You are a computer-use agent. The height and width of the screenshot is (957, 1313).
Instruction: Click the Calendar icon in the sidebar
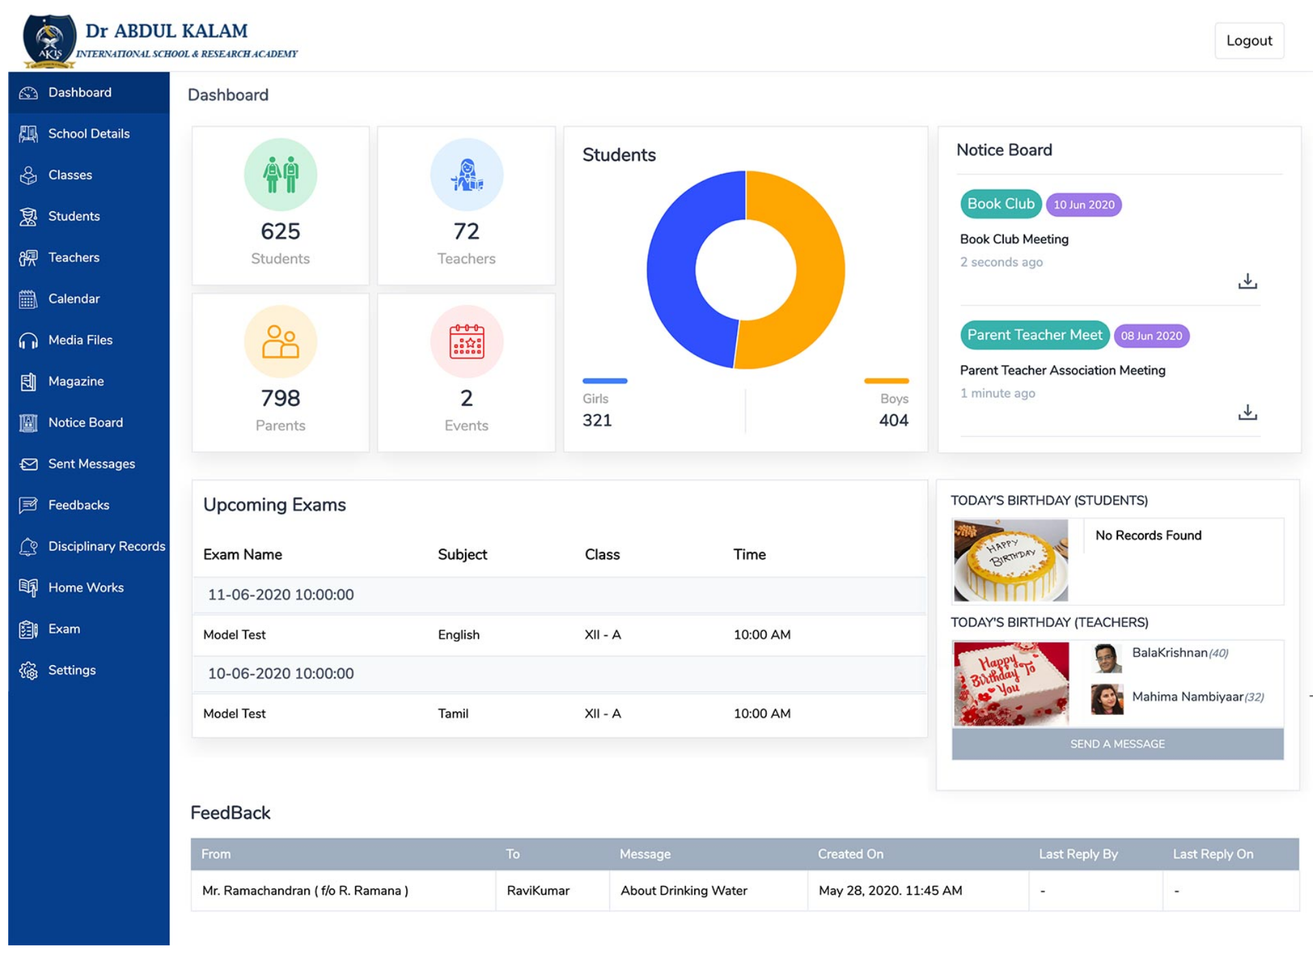(28, 299)
